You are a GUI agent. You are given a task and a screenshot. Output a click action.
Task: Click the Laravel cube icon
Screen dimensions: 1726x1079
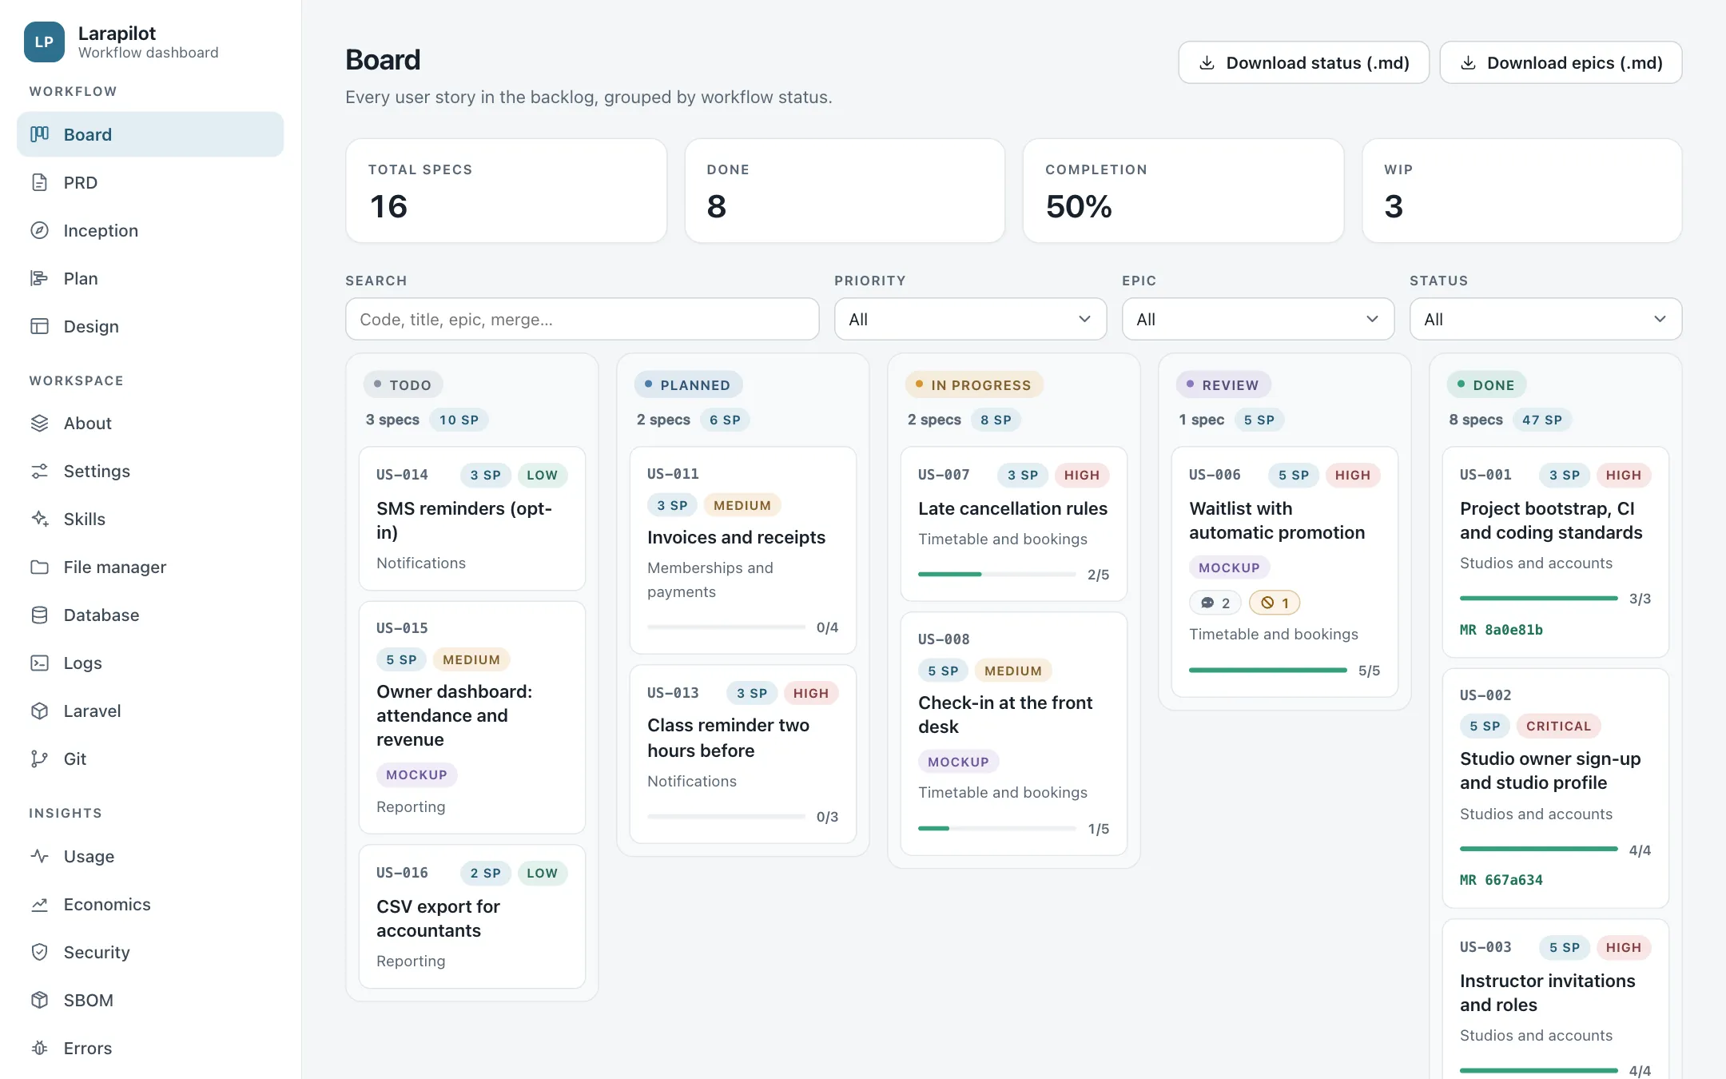[40, 711]
